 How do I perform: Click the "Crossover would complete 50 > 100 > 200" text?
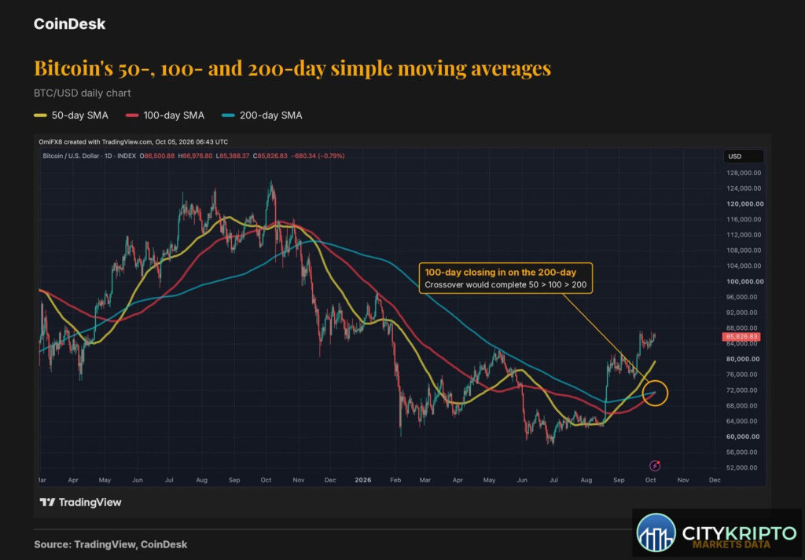(505, 284)
